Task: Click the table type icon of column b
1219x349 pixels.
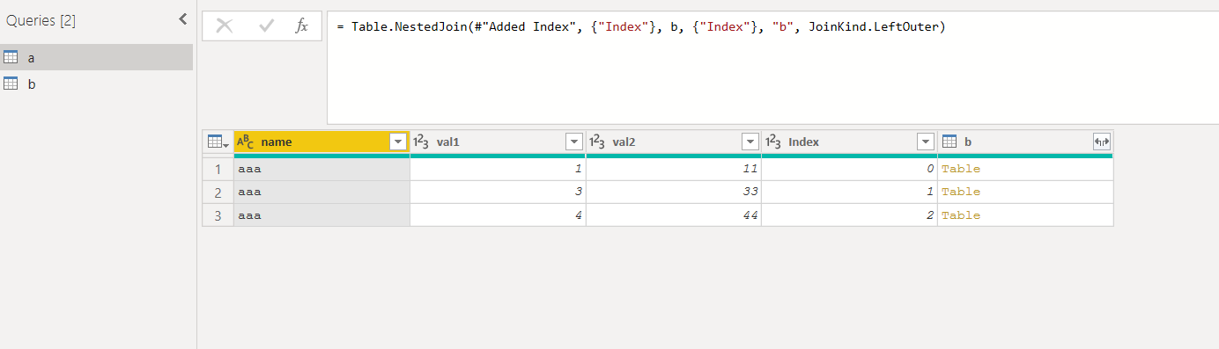Action: coord(949,142)
